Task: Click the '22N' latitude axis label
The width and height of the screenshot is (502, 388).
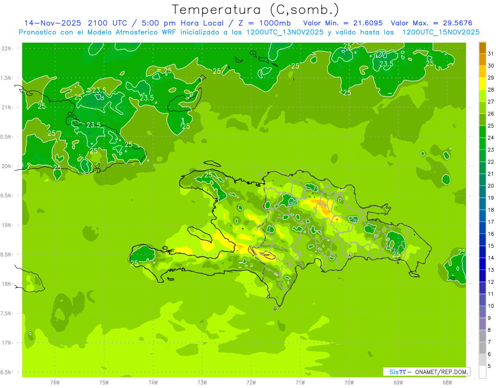Action: click(7, 48)
